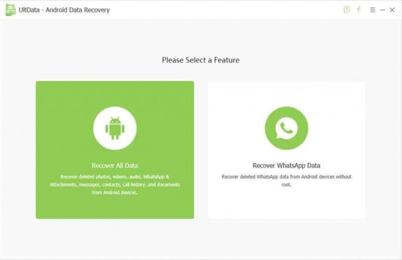Viewport: 402px width, 260px height.
Task: Click the Recover All Data description text
Action: coord(115,184)
